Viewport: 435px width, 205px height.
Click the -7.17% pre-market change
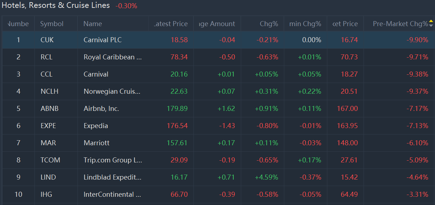point(417,108)
